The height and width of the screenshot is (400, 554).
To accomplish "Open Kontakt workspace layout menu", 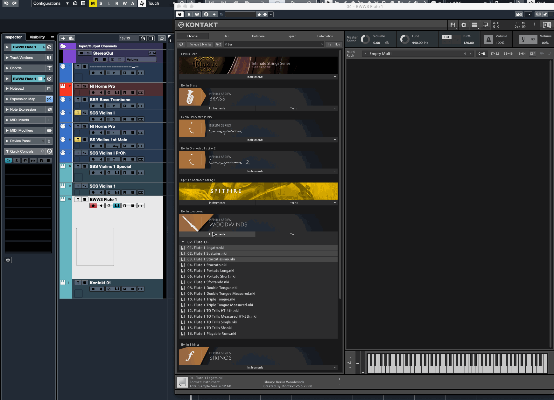I will click(474, 25).
